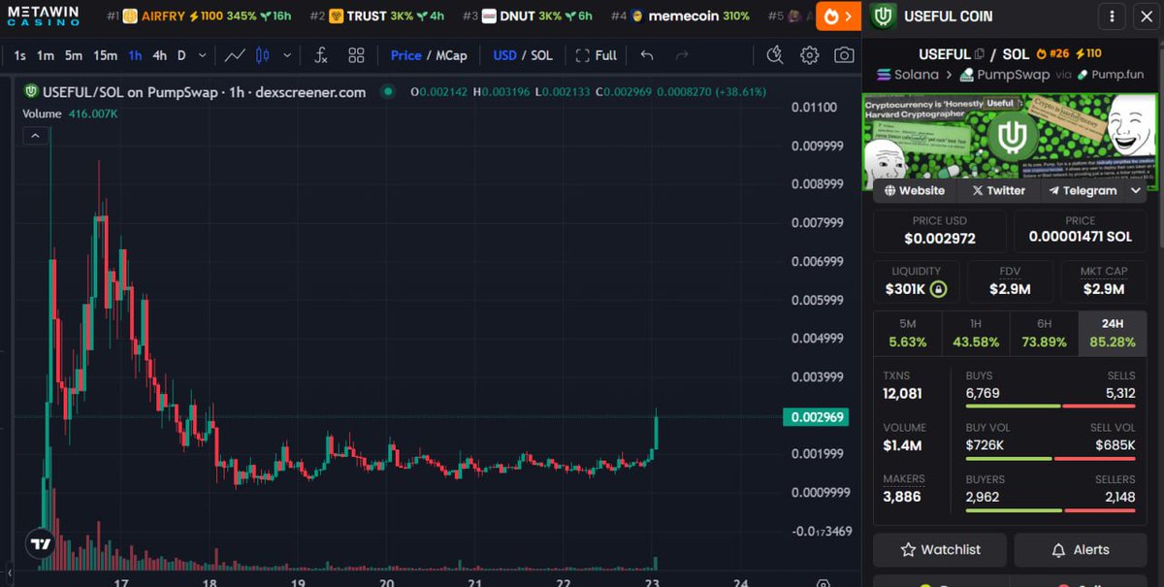Select the candlestick chart style icon
This screenshot has width=1164, height=587.
[x=263, y=55]
